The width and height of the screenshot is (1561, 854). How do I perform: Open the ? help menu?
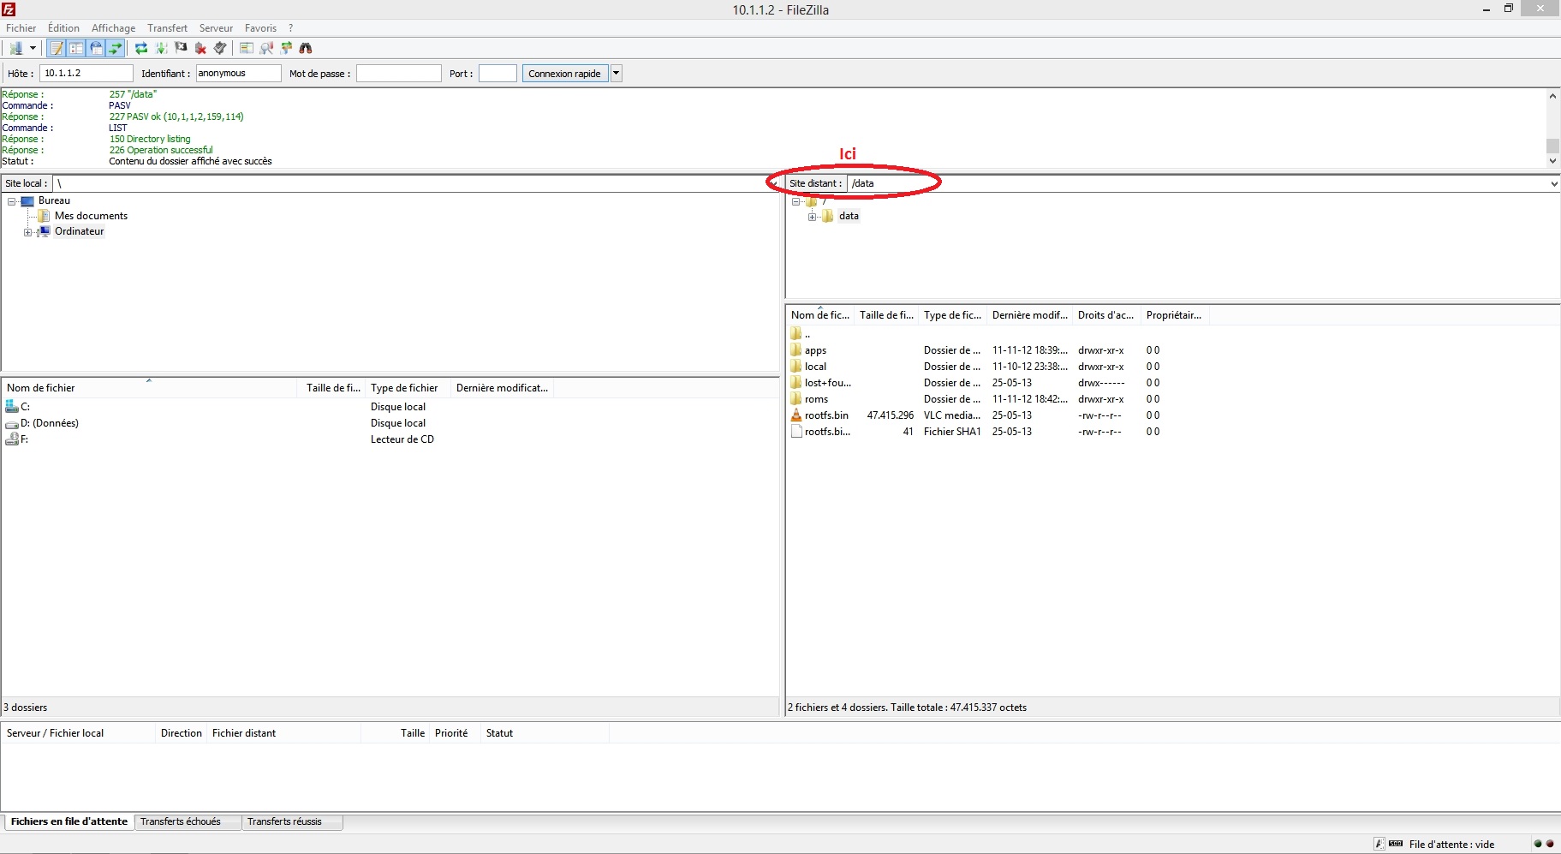point(291,28)
